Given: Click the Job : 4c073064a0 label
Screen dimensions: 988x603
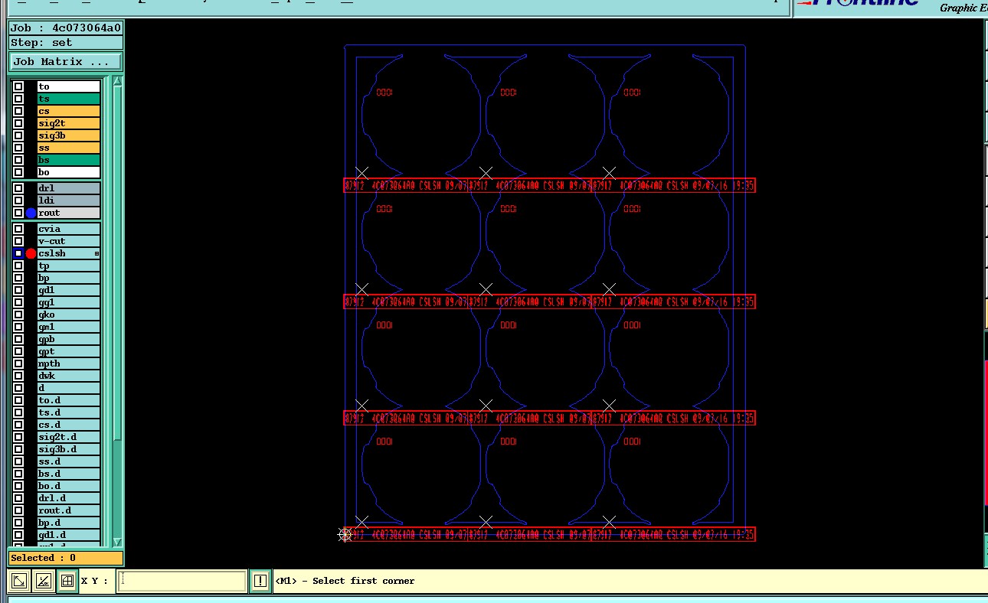Looking at the screenshot, I should 66,28.
